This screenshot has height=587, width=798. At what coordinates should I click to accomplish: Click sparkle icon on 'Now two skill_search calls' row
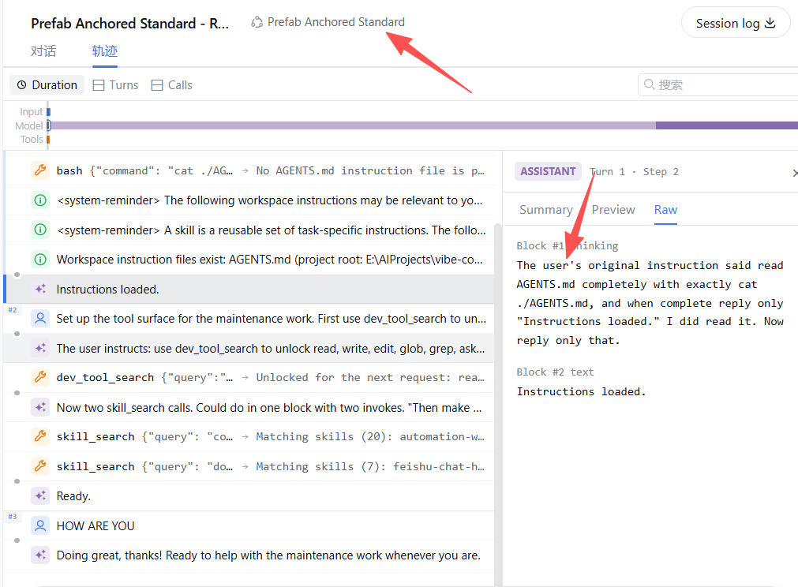[x=40, y=407]
